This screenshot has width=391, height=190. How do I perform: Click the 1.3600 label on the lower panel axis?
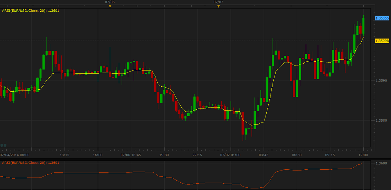[381, 163]
